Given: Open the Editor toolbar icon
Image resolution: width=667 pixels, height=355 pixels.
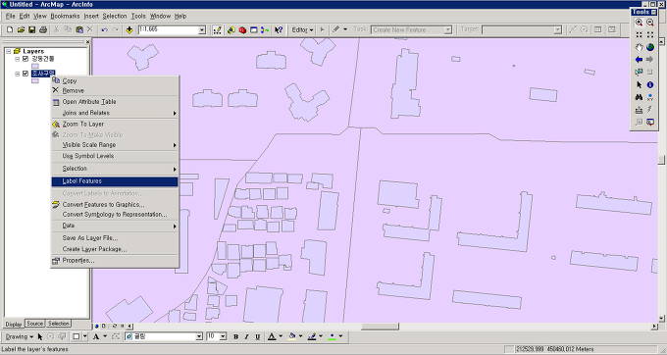Looking at the screenshot, I should click(218, 29).
